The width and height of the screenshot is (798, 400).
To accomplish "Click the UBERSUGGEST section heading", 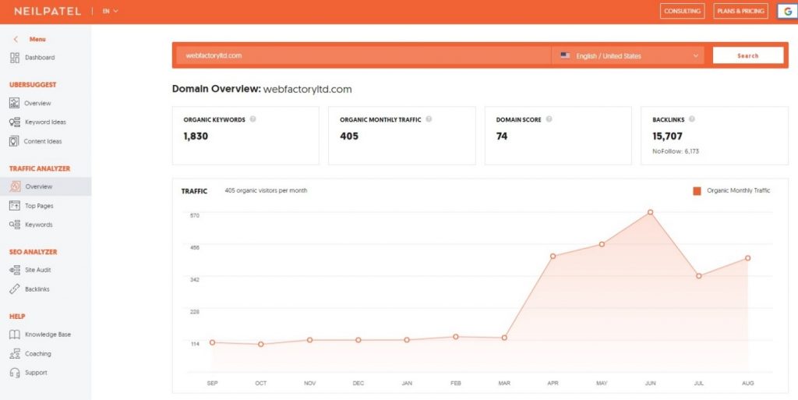I will click(x=33, y=85).
